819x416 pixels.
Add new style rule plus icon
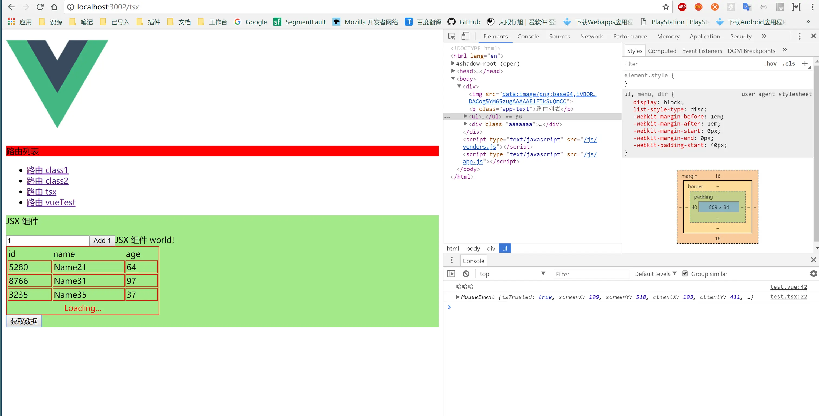click(805, 64)
